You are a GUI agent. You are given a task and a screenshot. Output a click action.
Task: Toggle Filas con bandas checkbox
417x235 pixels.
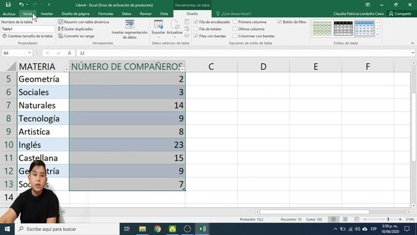196,36
